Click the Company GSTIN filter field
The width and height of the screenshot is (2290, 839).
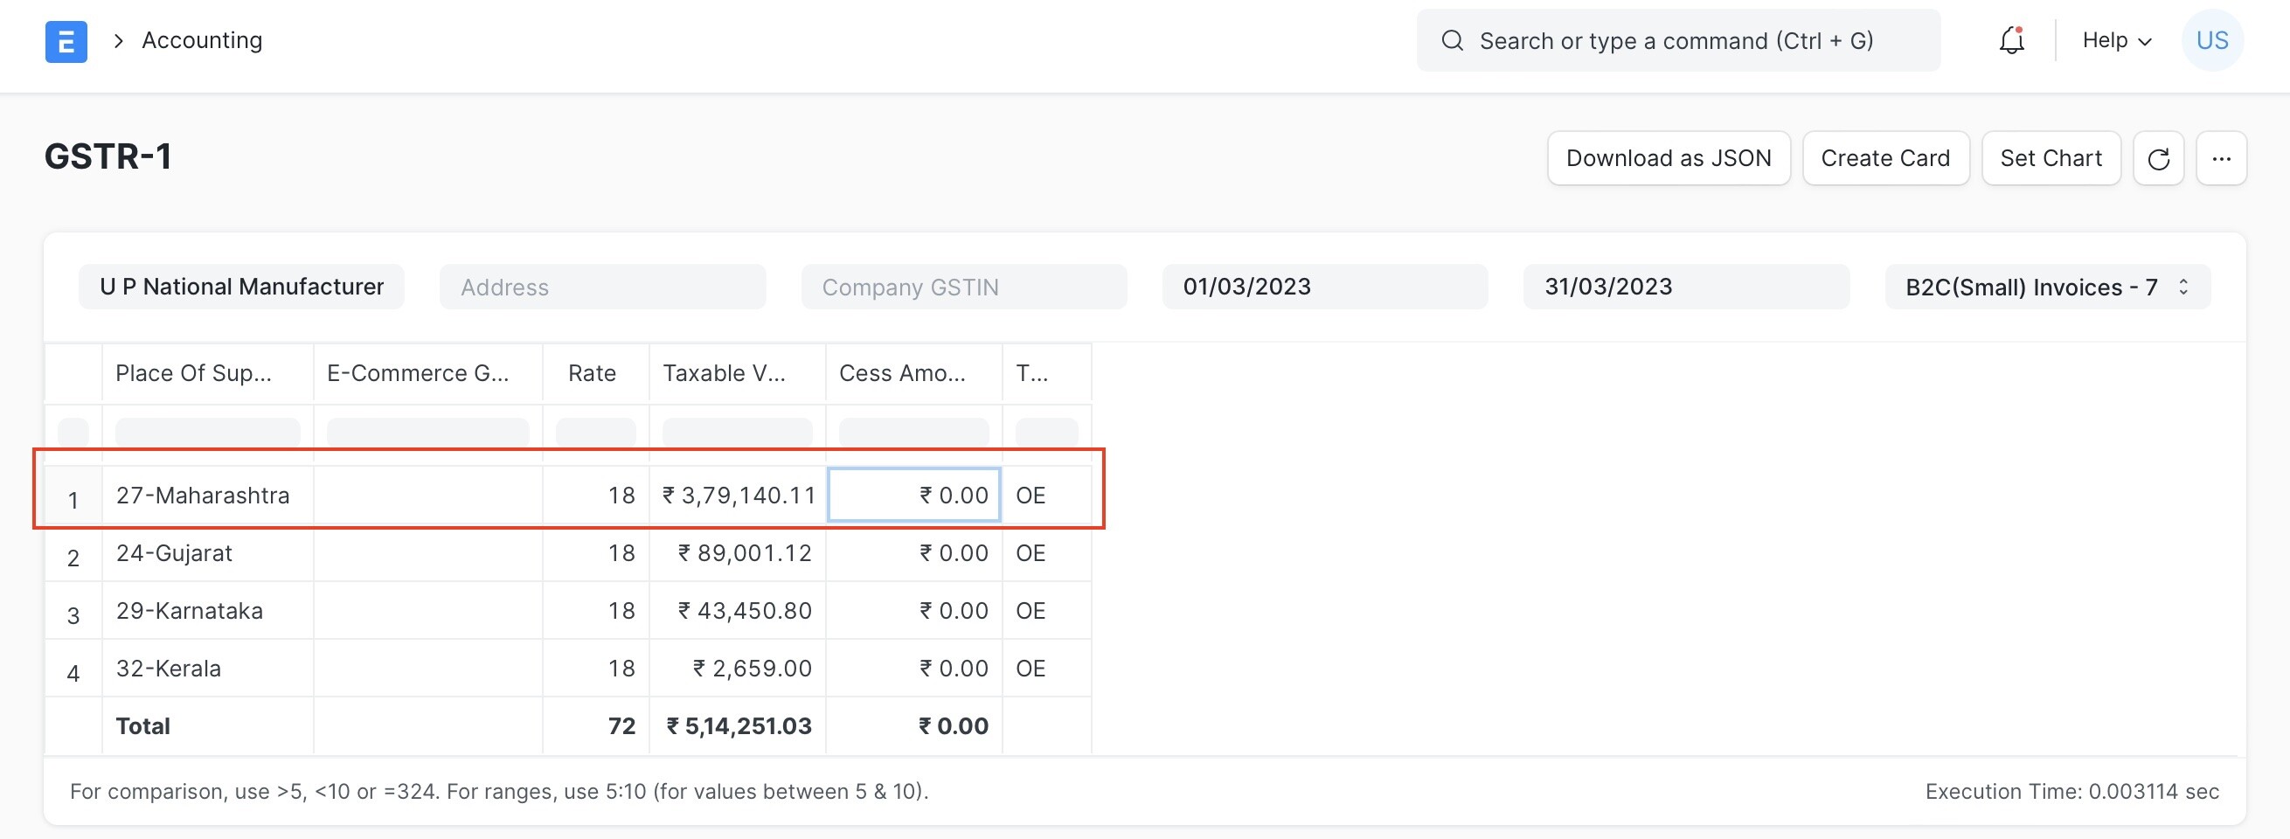coord(964,287)
